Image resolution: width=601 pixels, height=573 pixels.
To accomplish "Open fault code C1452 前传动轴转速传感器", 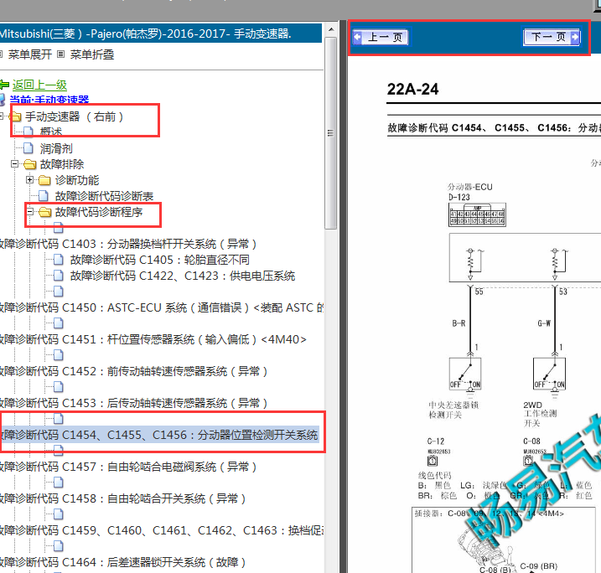I will 133,371.
